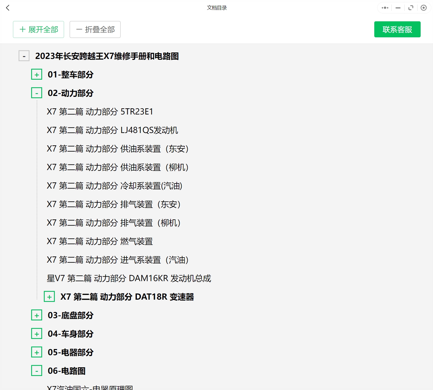Screen dimensions: 433x390
Task: Open the three-dot more options menu
Action: pyautogui.click(x=385, y=8)
